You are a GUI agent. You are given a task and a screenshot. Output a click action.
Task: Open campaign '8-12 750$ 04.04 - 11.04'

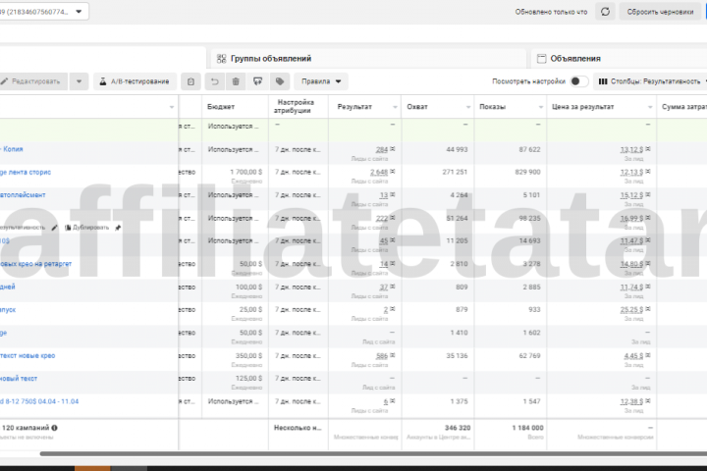pyautogui.click(x=39, y=401)
